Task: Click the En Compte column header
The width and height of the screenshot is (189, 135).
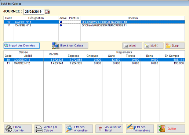Action: [x=172, y=56]
